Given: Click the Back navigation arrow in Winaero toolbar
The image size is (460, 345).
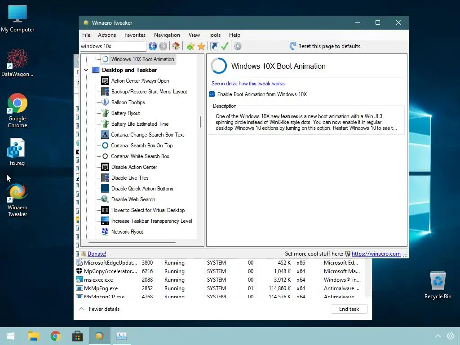Looking at the screenshot, I should (153, 46).
